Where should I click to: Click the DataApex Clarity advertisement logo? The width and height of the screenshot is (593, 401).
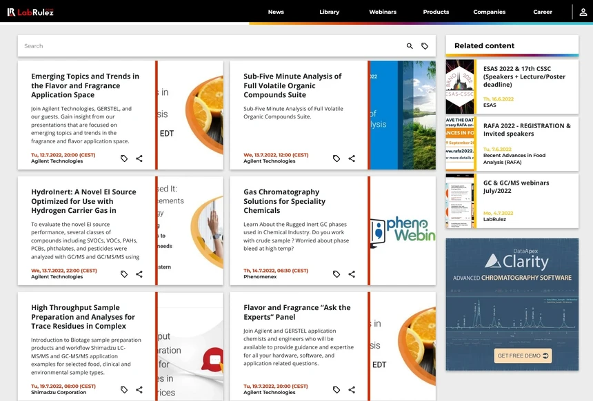tap(516, 260)
